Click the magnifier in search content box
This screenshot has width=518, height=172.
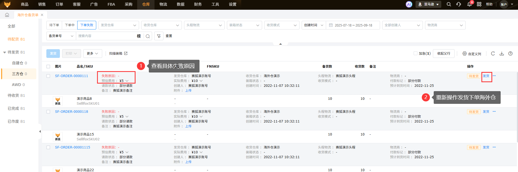tap(148, 36)
